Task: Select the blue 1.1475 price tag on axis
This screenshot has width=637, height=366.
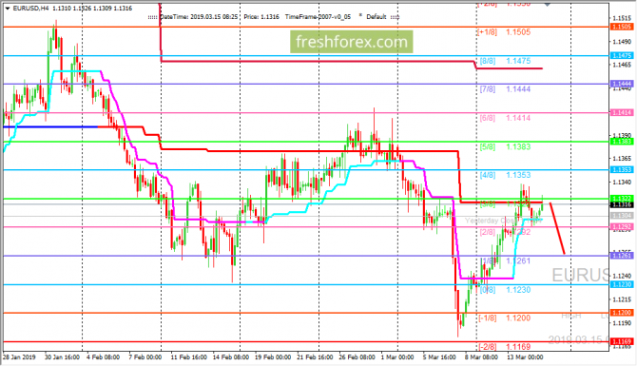Action: [x=622, y=56]
